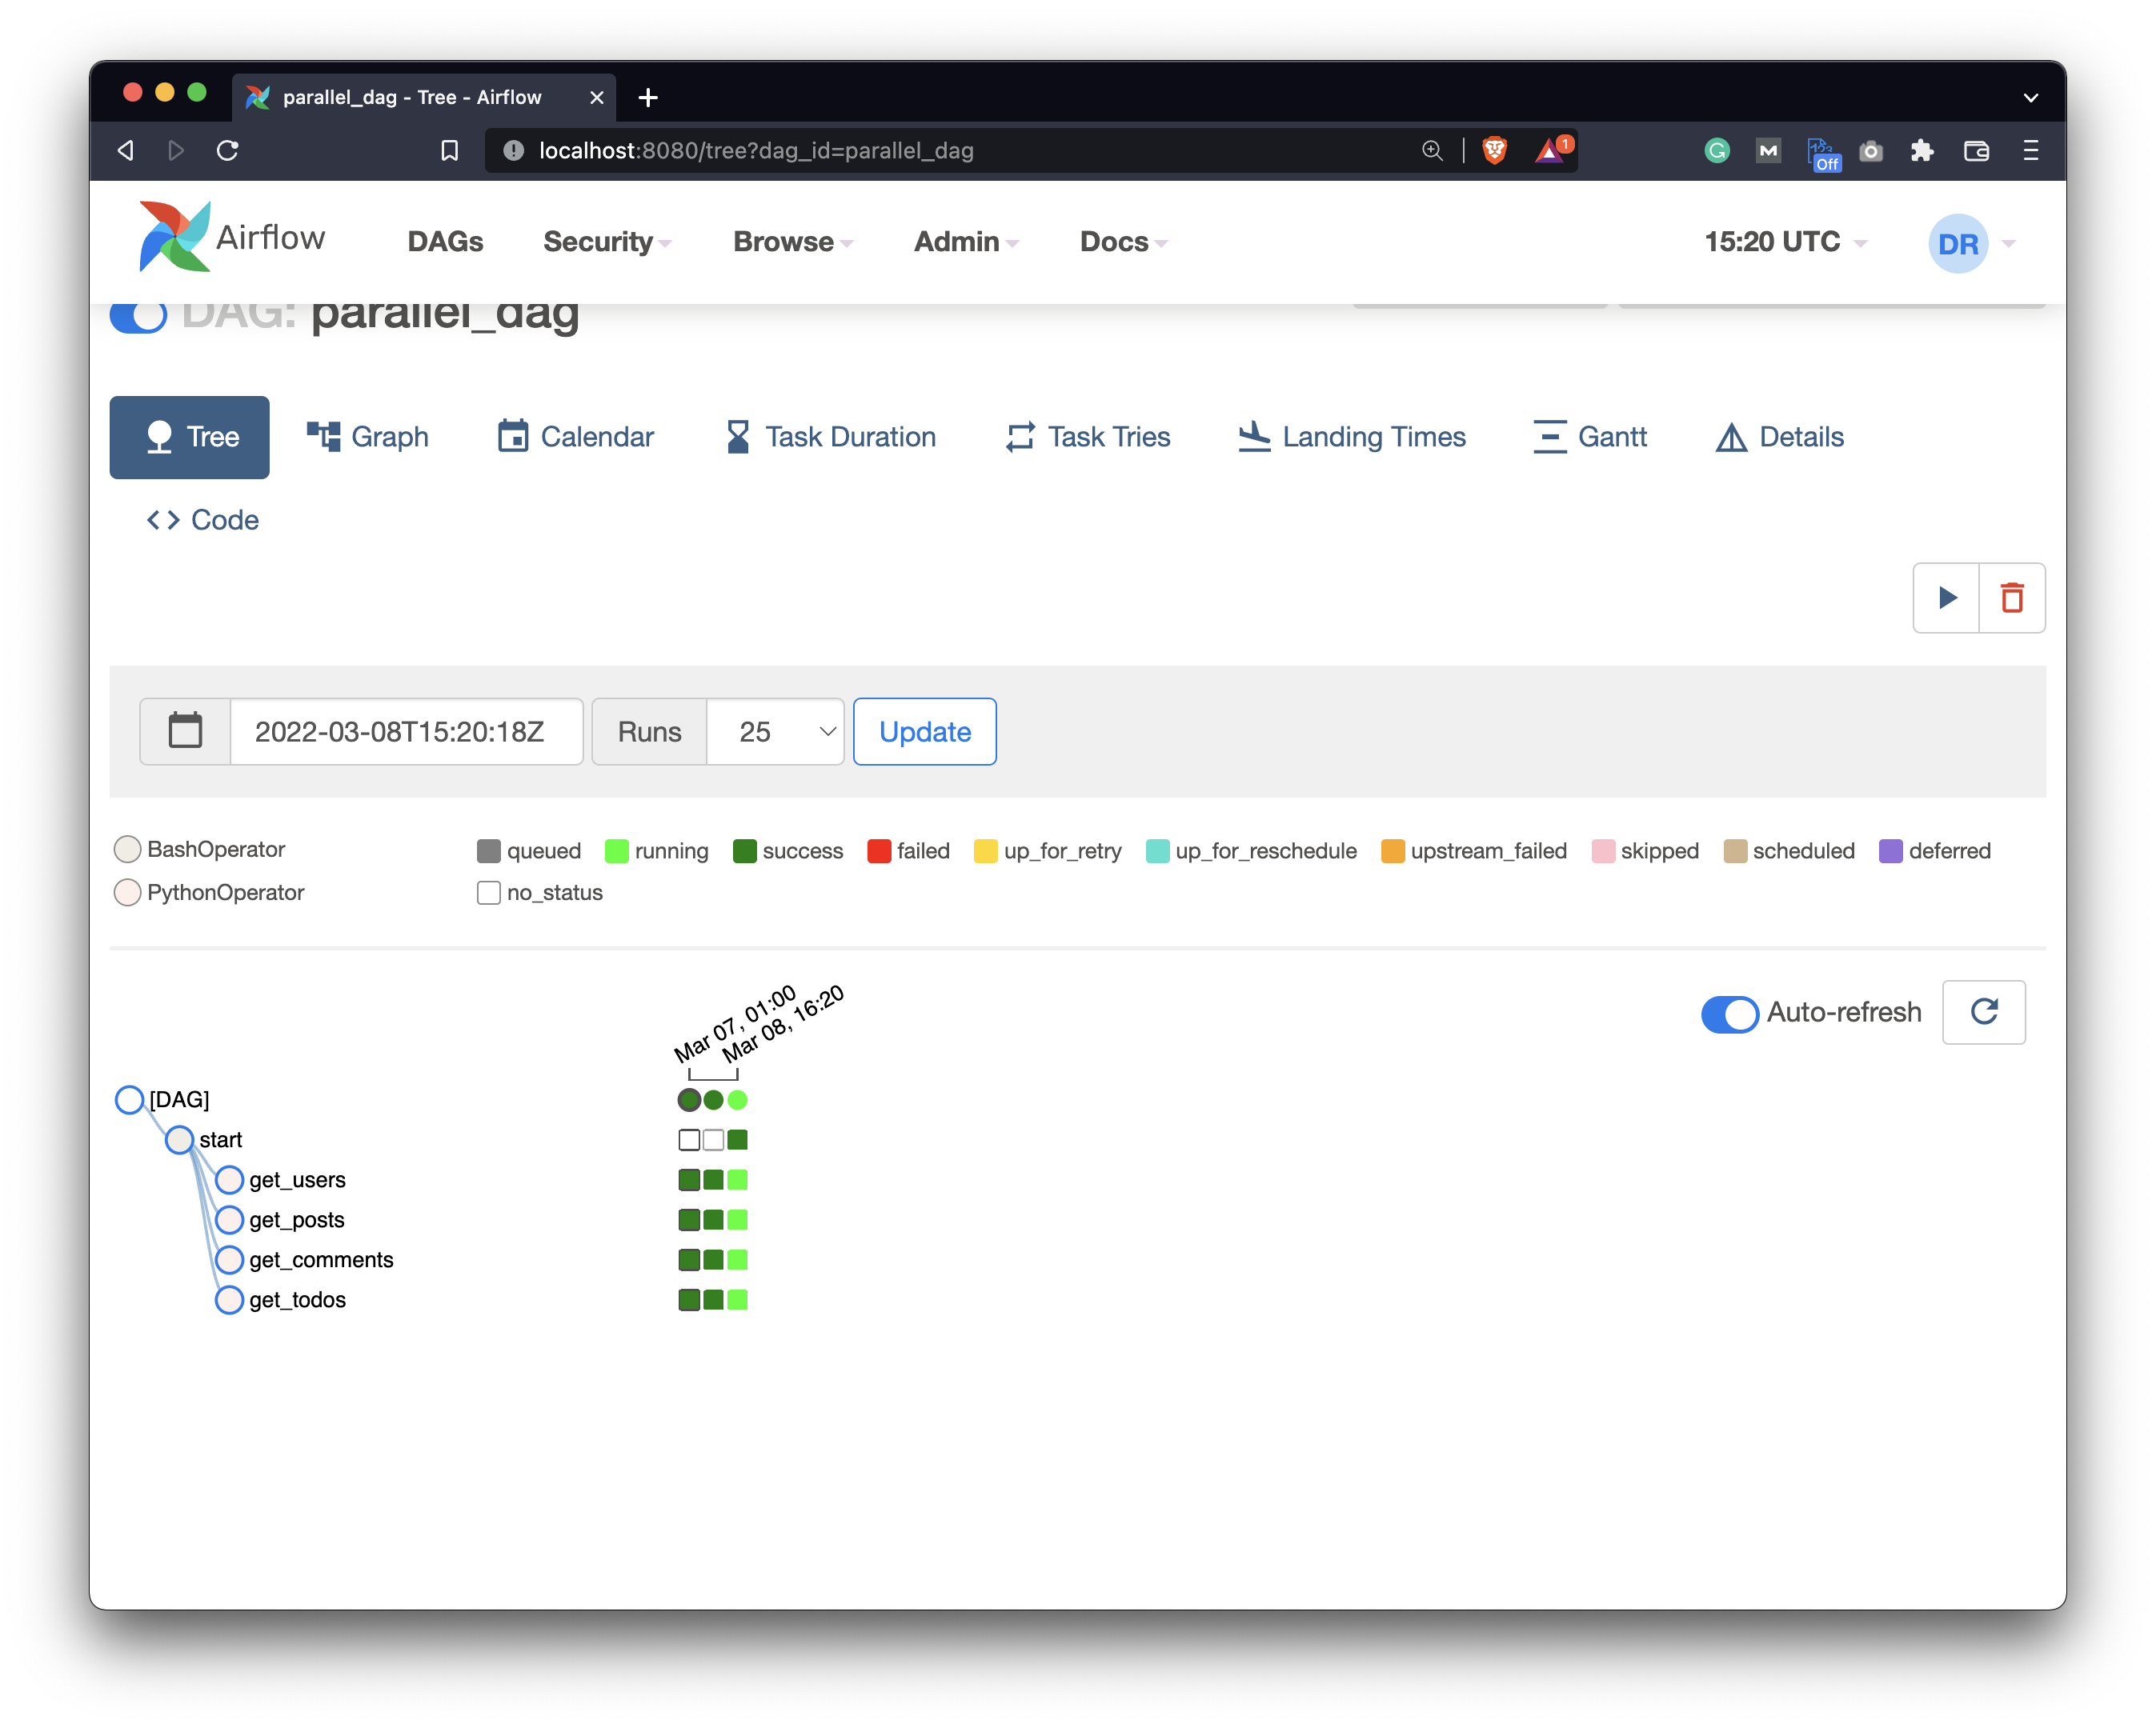This screenshot has width=2156, height=1728.
Task: Click the calendar icon beside the date field
Action: coord(185,730)
